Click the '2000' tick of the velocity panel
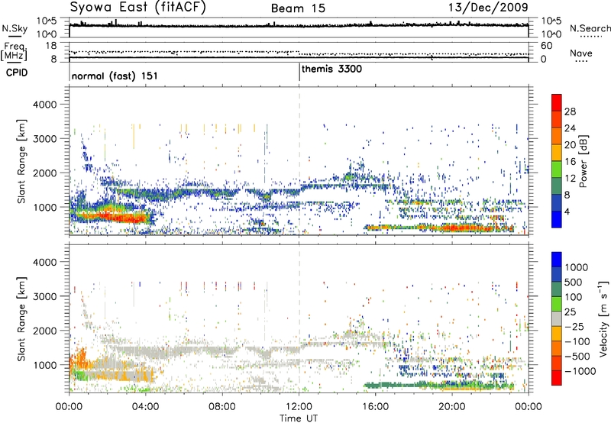 click(x=44, y=331)
